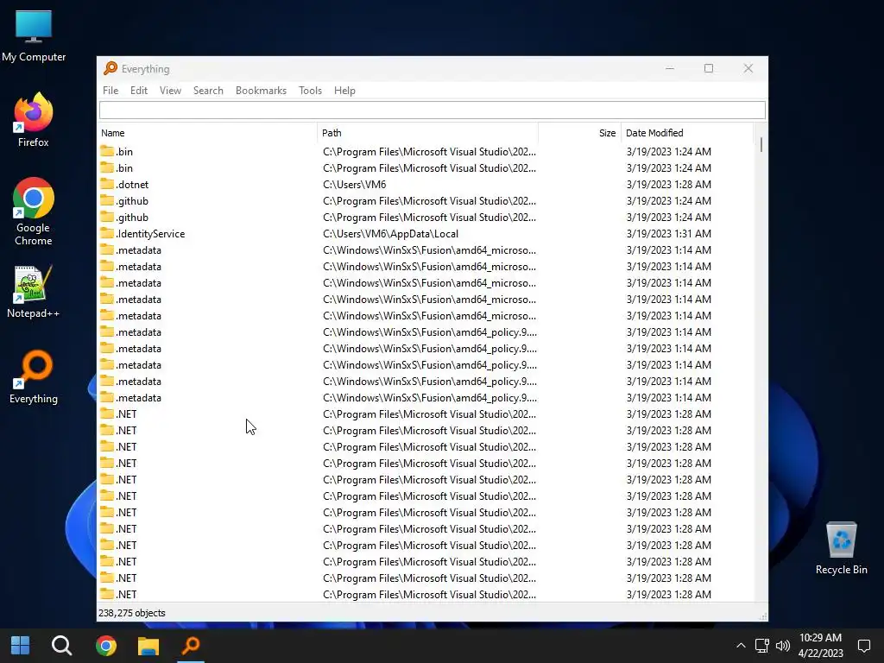The width and height of the screenshot is (884, 663).
Task: Sort results by Date Modified column
Action: click(x=686, y=133)
